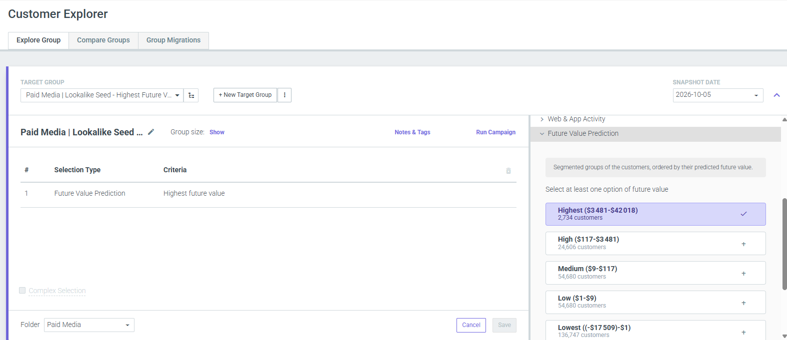Open the group tree hierarchy icon
This screenshot has height=340, width=787.
pyautogui.click(x=191, y=95)
